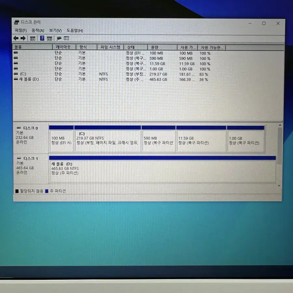Sort by the 사용 가... free space header
The height and width of the screenshot is (293, 293).
(x=188, y=48)
